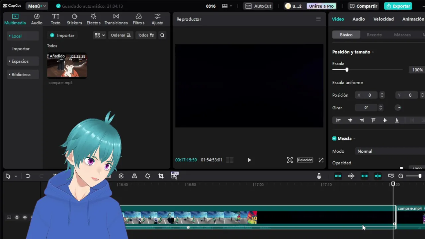Click the Girar angle stepper arrows
Screen dimensions: 425x239
tap(381, 108)
